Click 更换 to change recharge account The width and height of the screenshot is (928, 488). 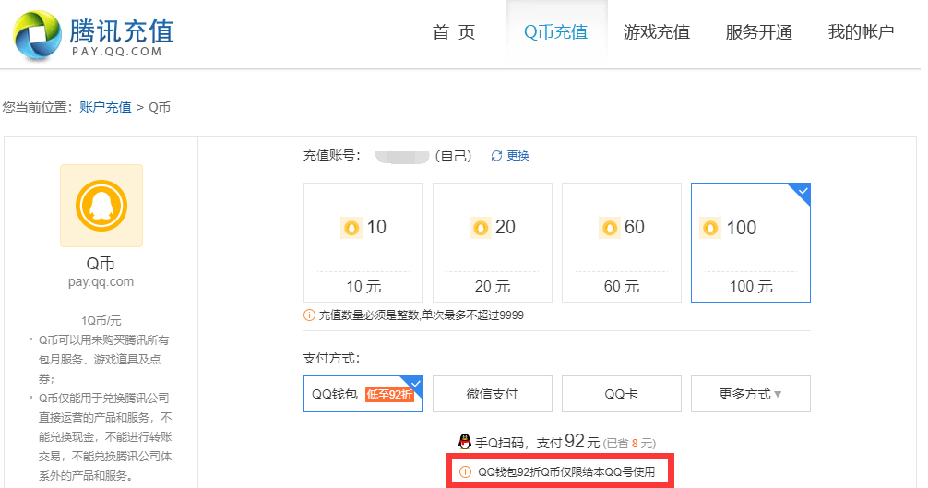[518, 156]
